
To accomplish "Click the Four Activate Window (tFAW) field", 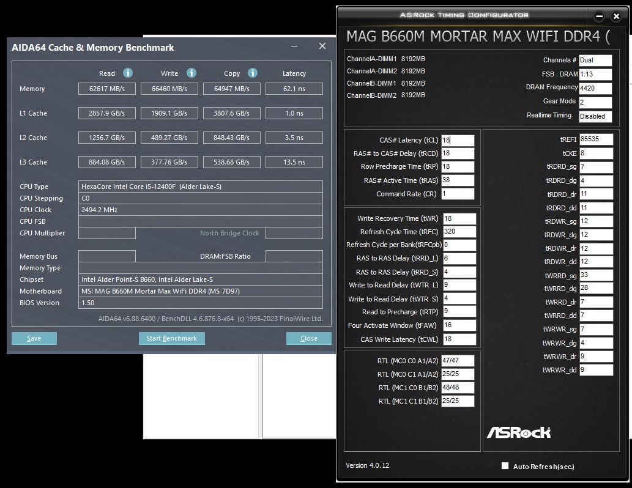I will click(459, 325).
